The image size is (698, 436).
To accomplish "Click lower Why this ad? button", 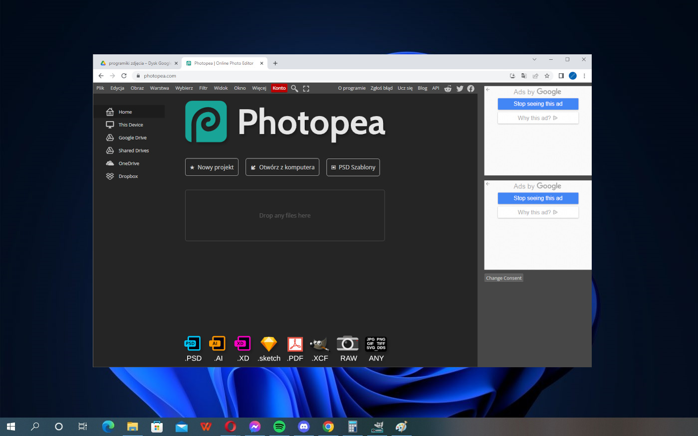I will pyautogui.click(x=538, y=212).
